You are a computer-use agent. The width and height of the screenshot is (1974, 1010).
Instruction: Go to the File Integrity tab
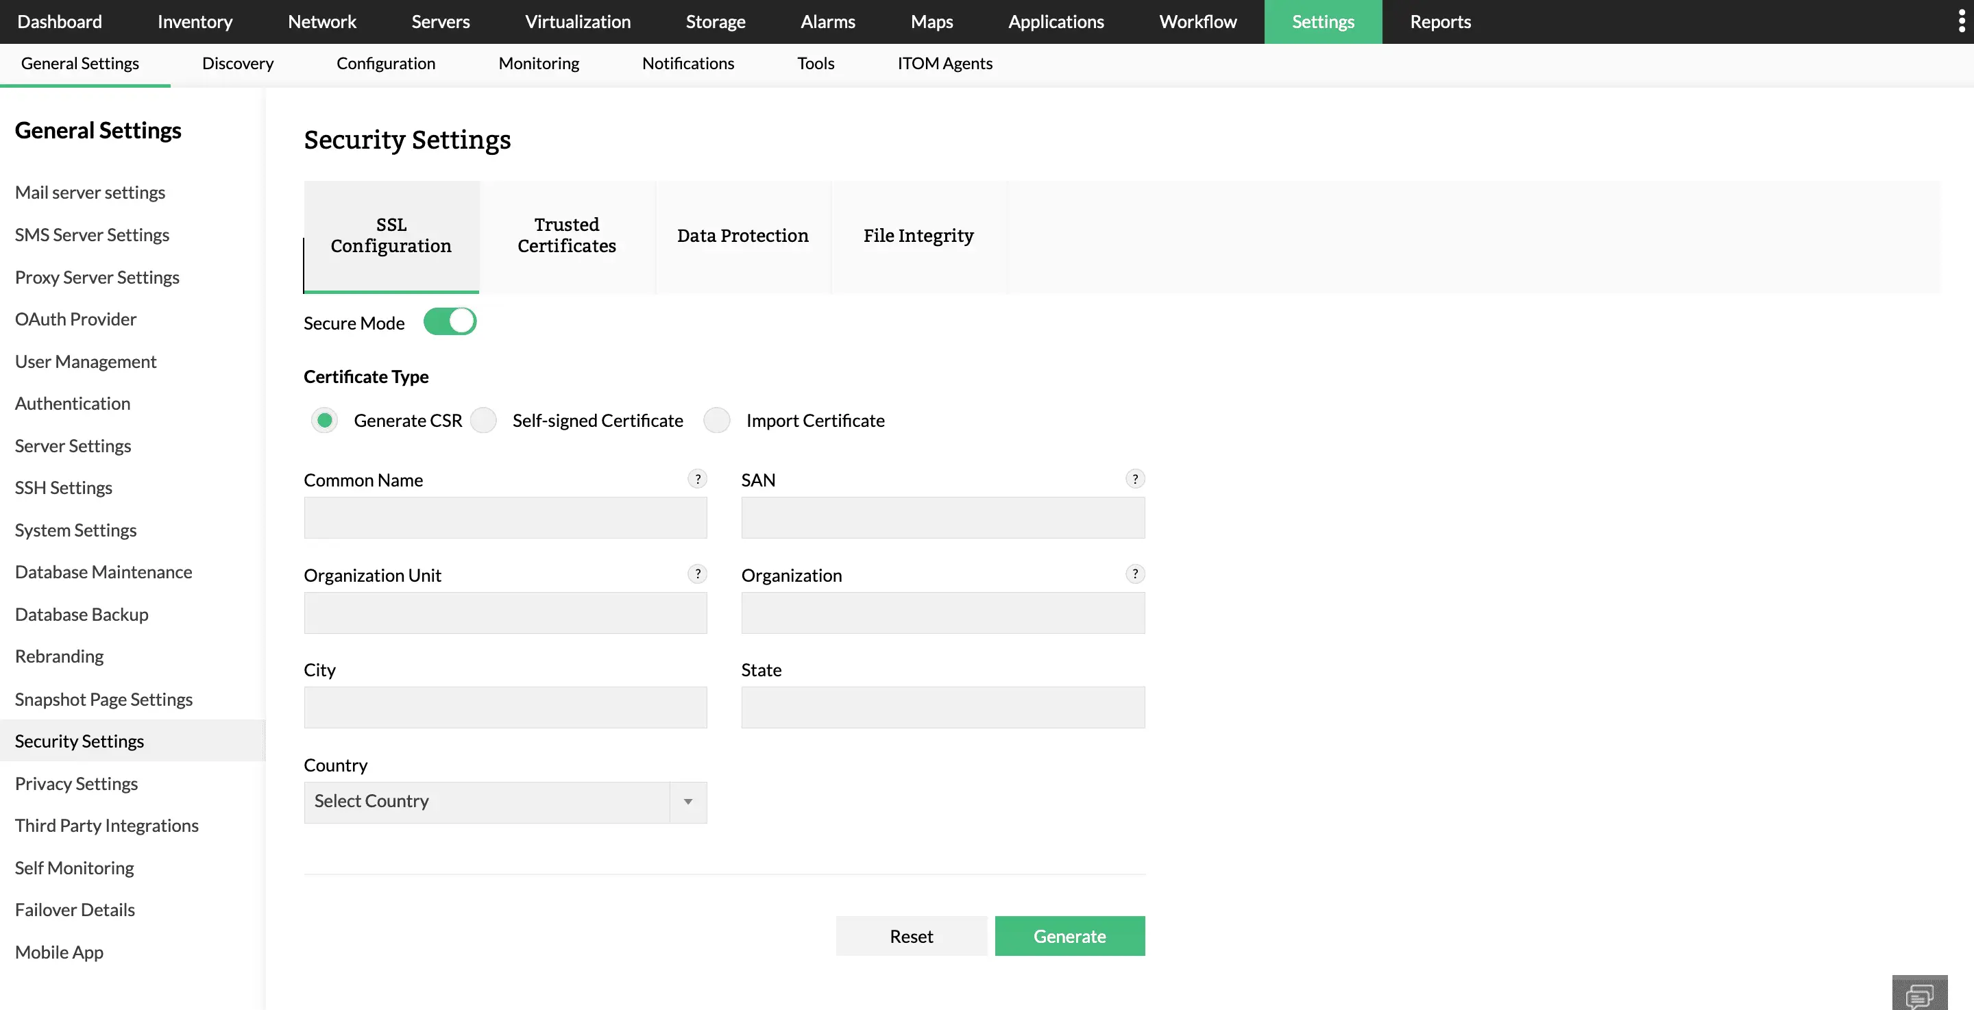(x=918, y=236)
